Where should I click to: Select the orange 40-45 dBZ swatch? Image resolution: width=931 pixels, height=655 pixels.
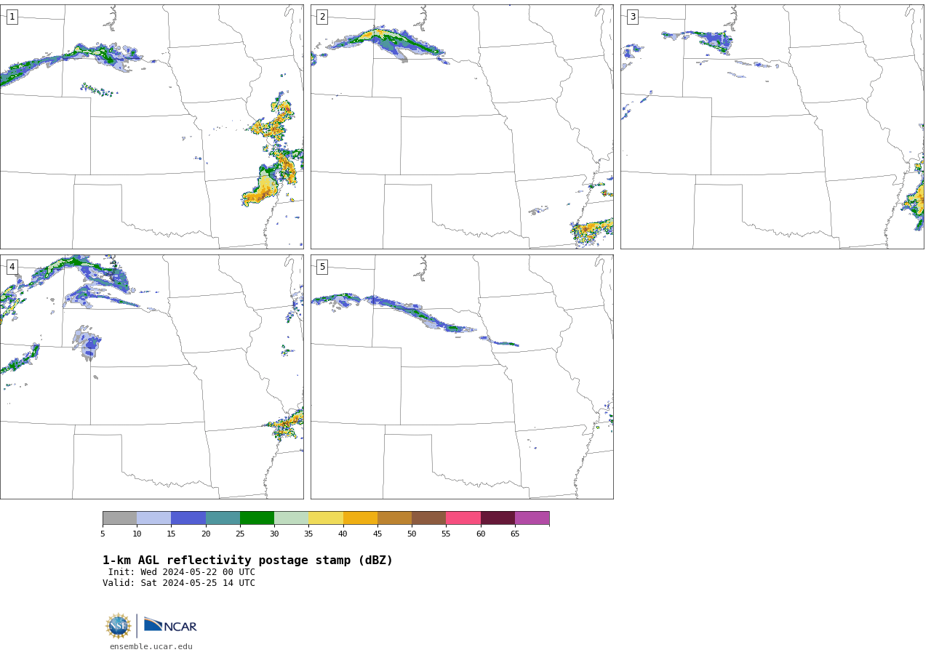pyautogui.click(x=360, y=518)
